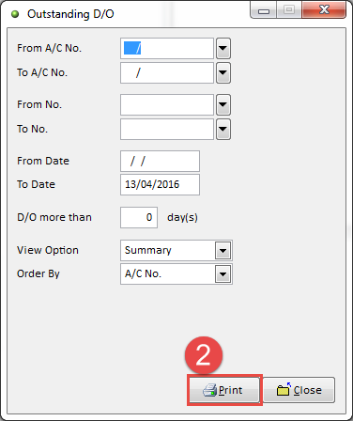Focus the From A/C No. input field
The width and height of the screenshot is (353, 421).
(x=167, y=48)
